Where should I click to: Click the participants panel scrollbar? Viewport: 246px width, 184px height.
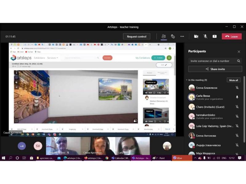coord(244,109)
